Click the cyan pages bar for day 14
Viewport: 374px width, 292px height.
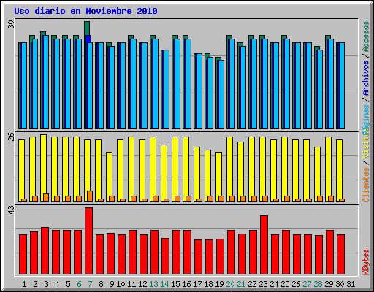coord(166,89)
